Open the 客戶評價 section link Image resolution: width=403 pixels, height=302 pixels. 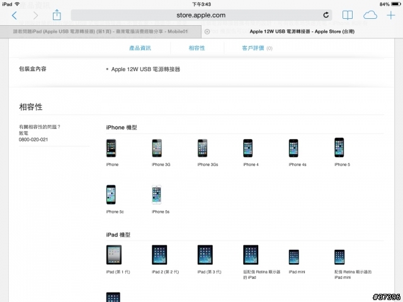(257, 48)
